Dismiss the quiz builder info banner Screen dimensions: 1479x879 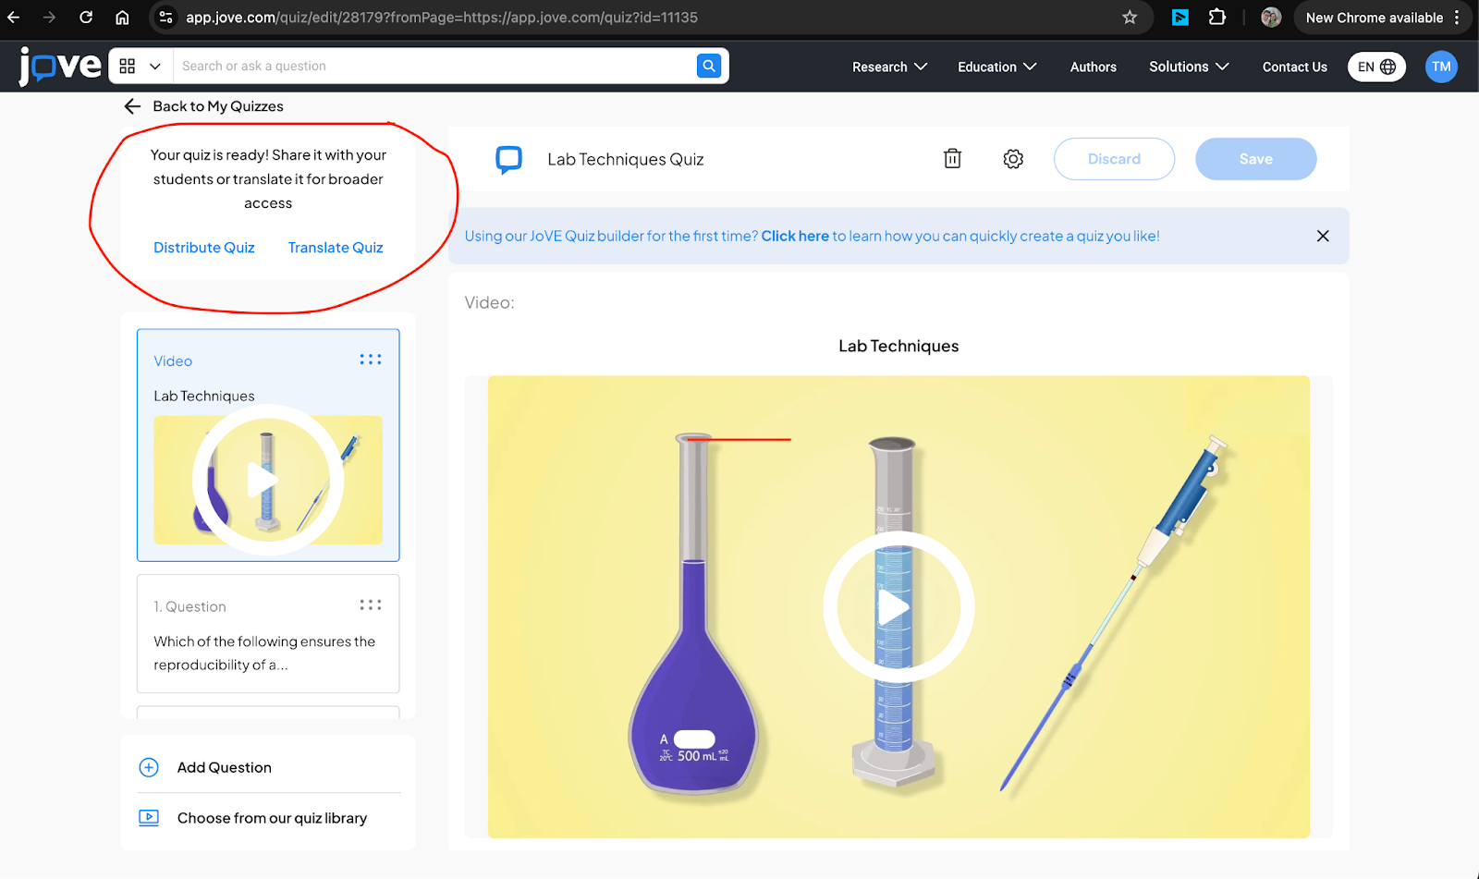pyautogui.click(x=1323, y=236)
